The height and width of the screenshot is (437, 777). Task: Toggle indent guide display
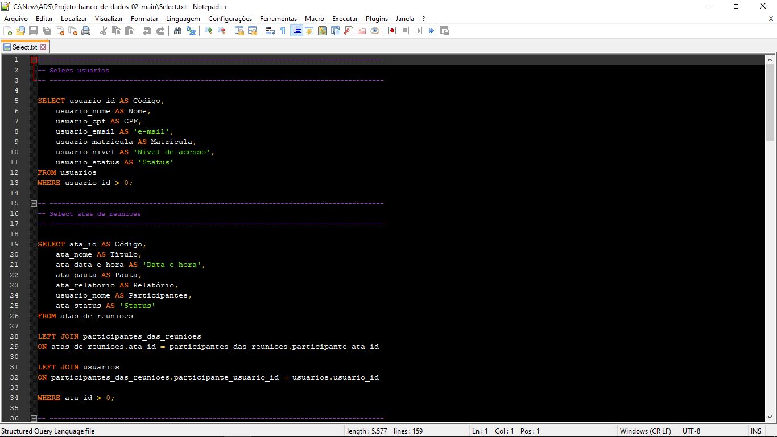297,31
